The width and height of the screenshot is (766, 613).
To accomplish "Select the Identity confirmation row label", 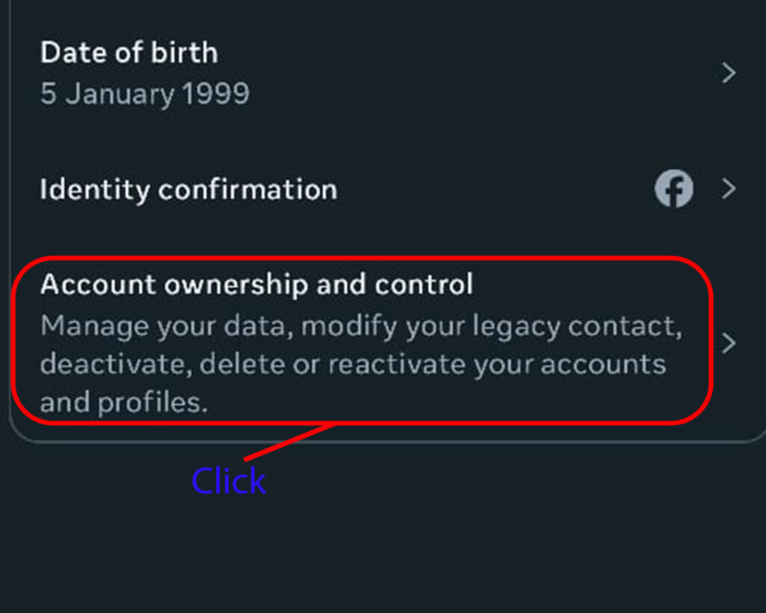I will tap(189, 189).
